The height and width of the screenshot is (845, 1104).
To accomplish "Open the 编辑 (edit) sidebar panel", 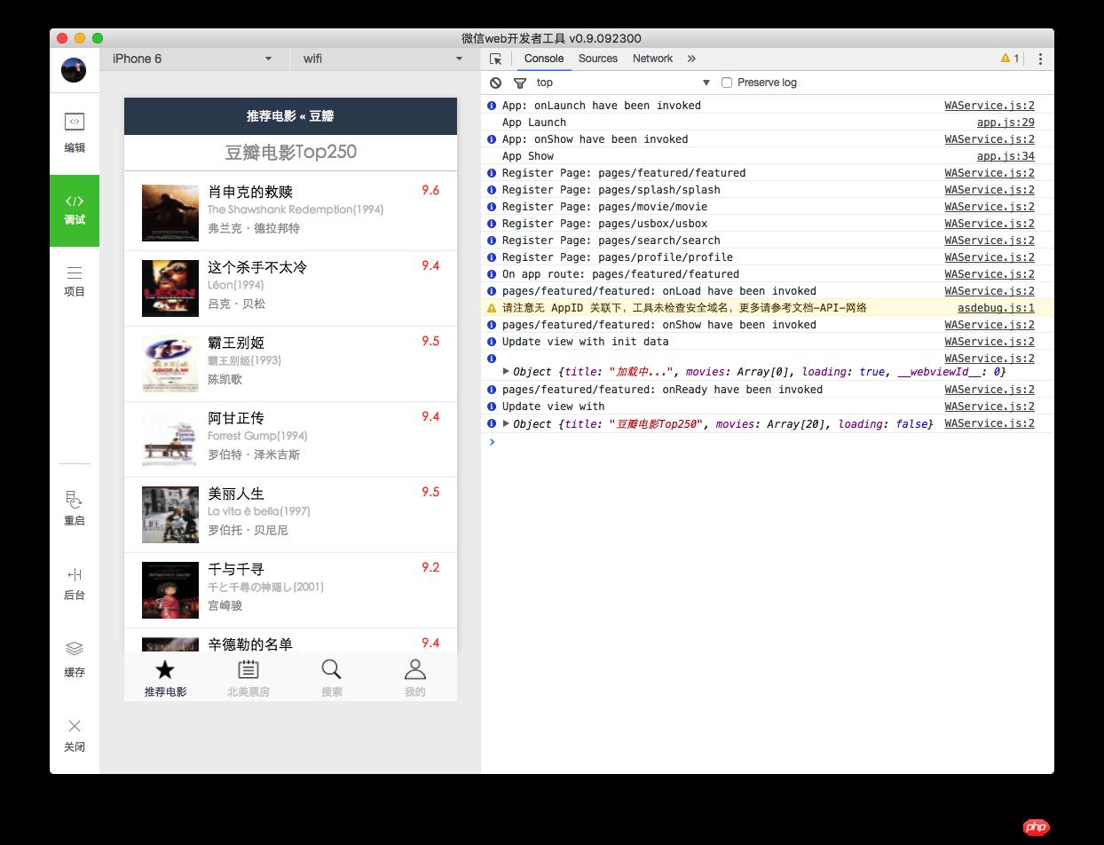I will (75, 133).
